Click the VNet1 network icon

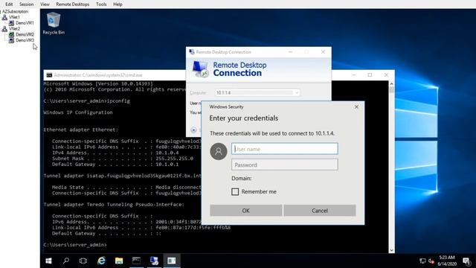pyautogui.click(x=4, y=17)
